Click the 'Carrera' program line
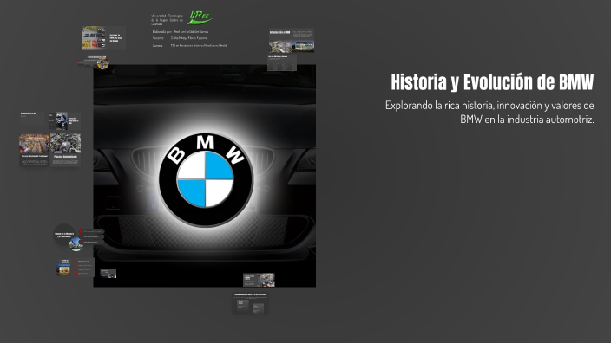 190,46
